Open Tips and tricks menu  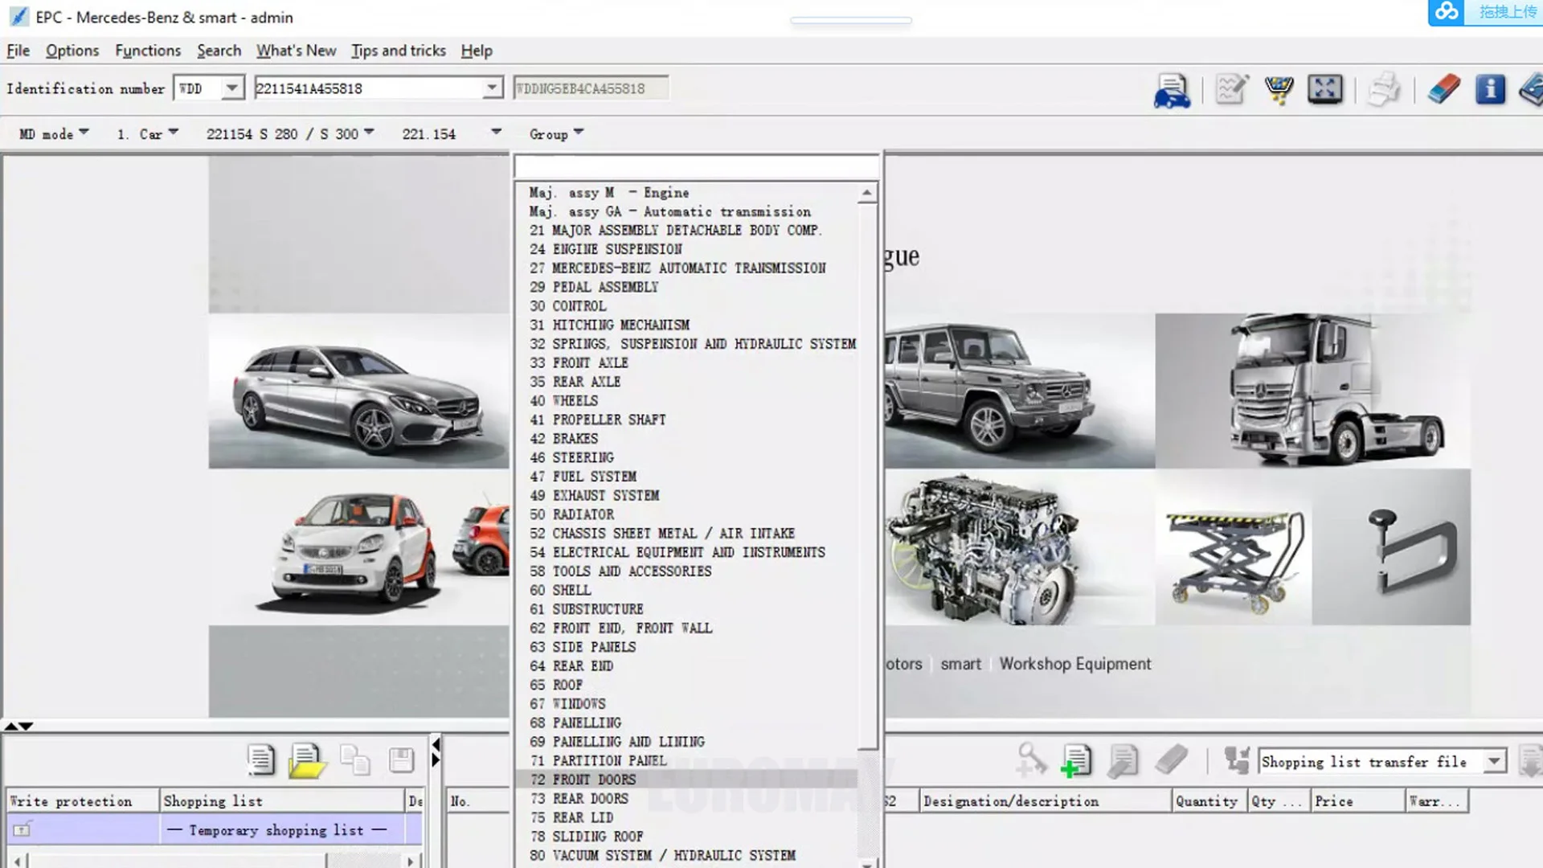398,51
